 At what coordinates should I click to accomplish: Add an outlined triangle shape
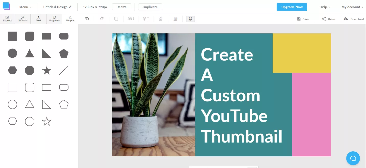coord(29,104)
